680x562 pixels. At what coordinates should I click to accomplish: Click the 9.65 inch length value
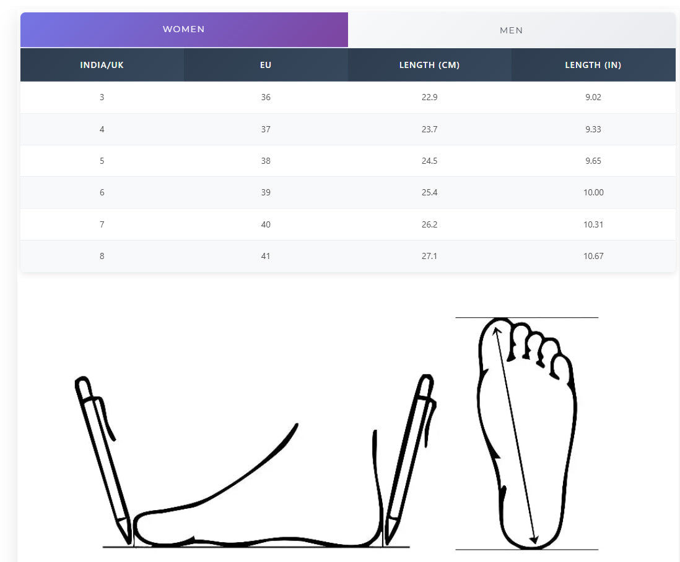coord(593,161)
